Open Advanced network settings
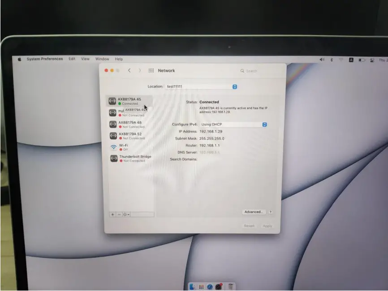The height and width of the screenshot is (291, 388). pyautogui.click(x=254, y=212)
